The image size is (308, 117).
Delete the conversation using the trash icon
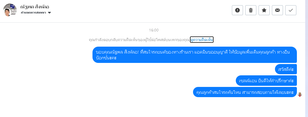[251, 10]
